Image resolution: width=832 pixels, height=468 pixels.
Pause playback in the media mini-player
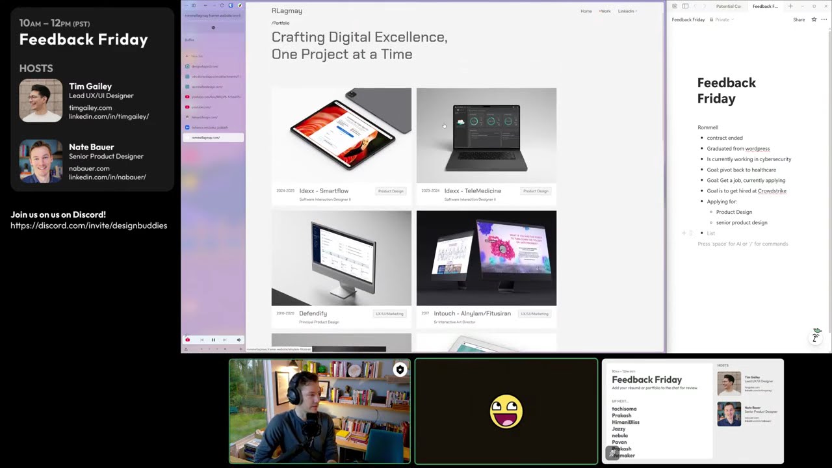(x=213, y=339)
